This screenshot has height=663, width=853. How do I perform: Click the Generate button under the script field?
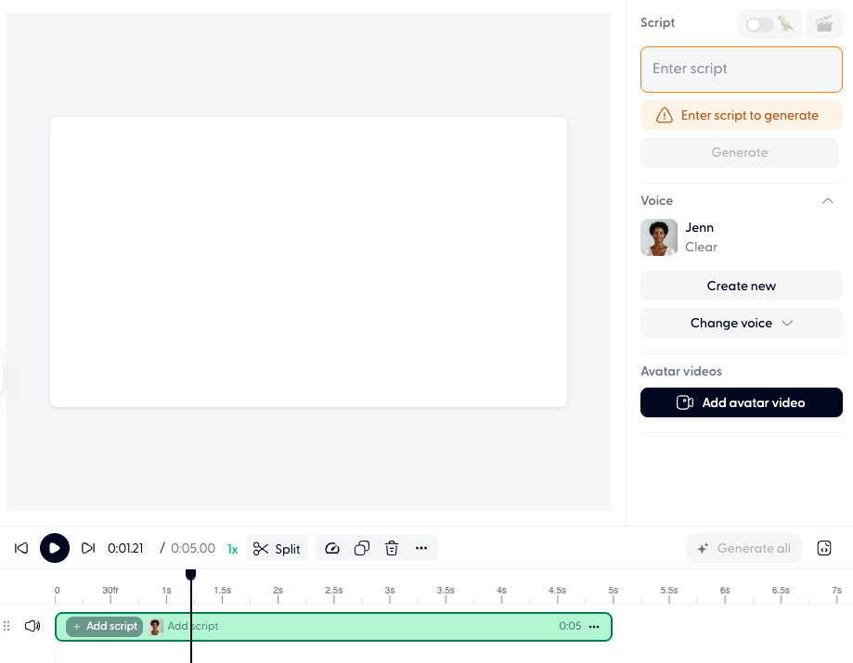pos(739,152)
